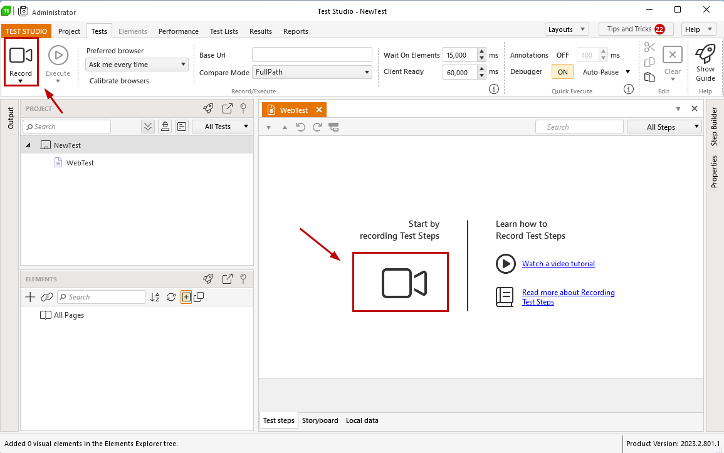The height and width of the screenshot is (453, 724).
Task: Click the Record camera icon in ribbon
Action: click(x=21, y=55)
